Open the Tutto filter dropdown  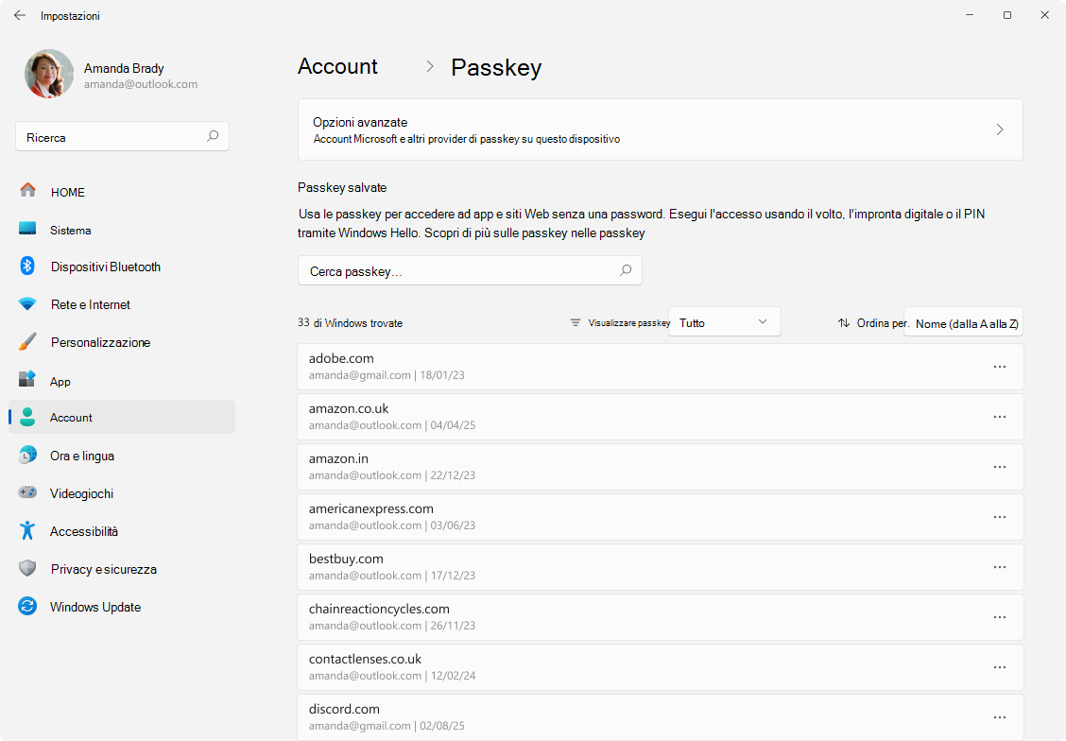tap(724, 322)
